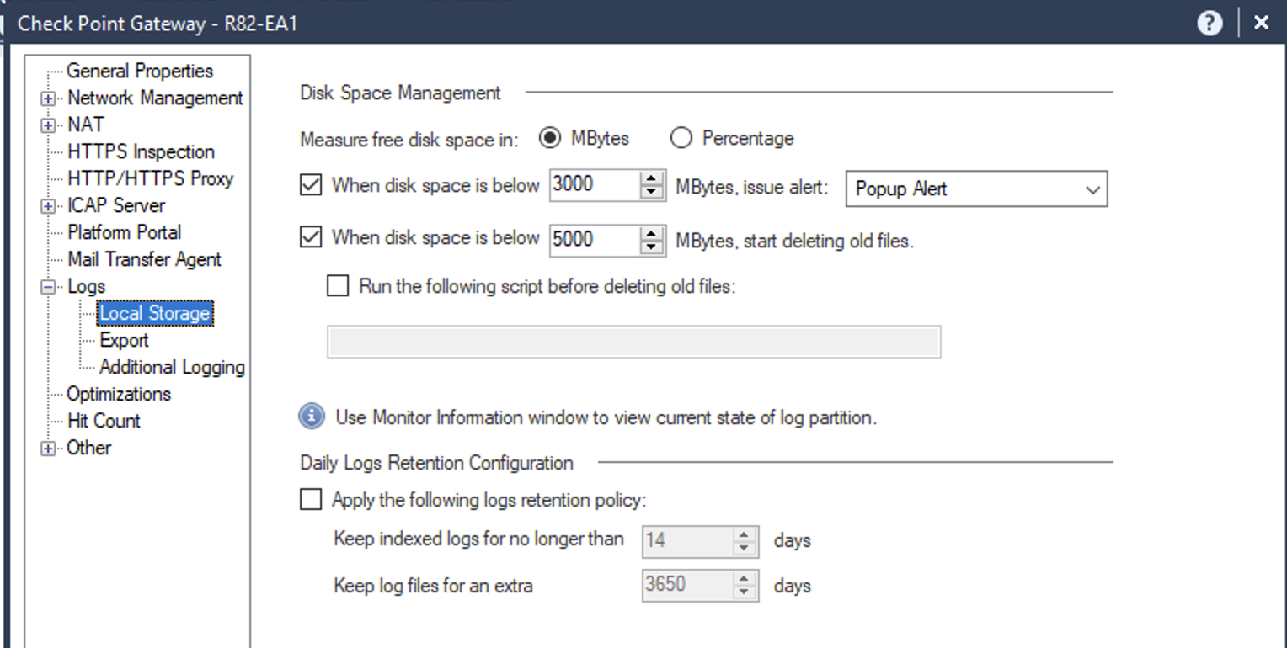The width and height of the screenshot is (1287, 648).
Task: Click the blue information icon
Action: pos(312,417)
